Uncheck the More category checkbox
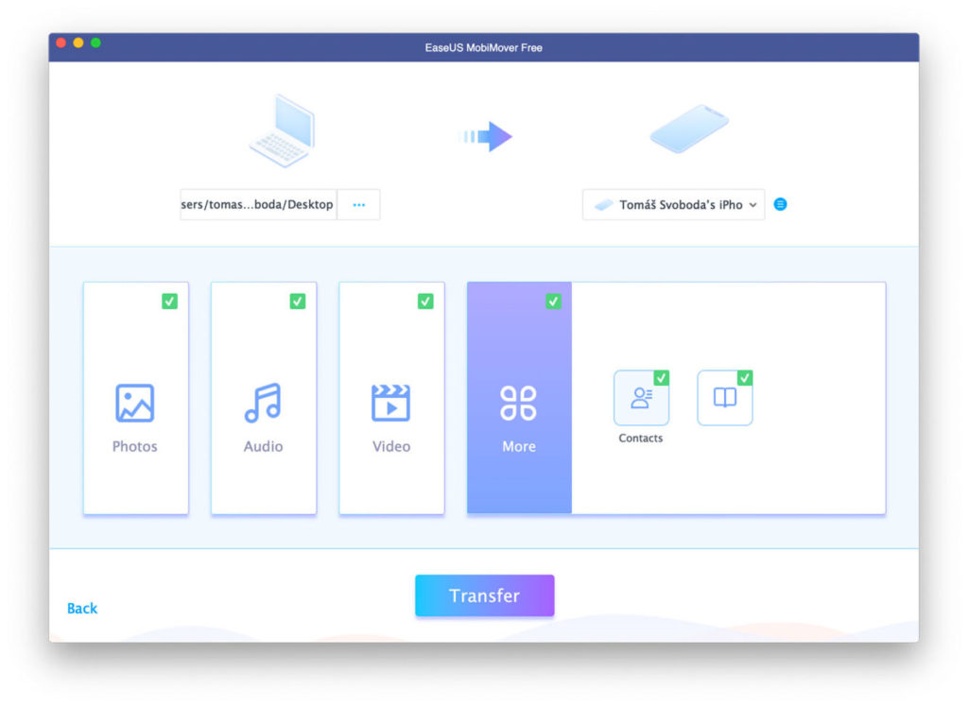The height and width of the screenshot is (707, 968). tap(553, 302)
